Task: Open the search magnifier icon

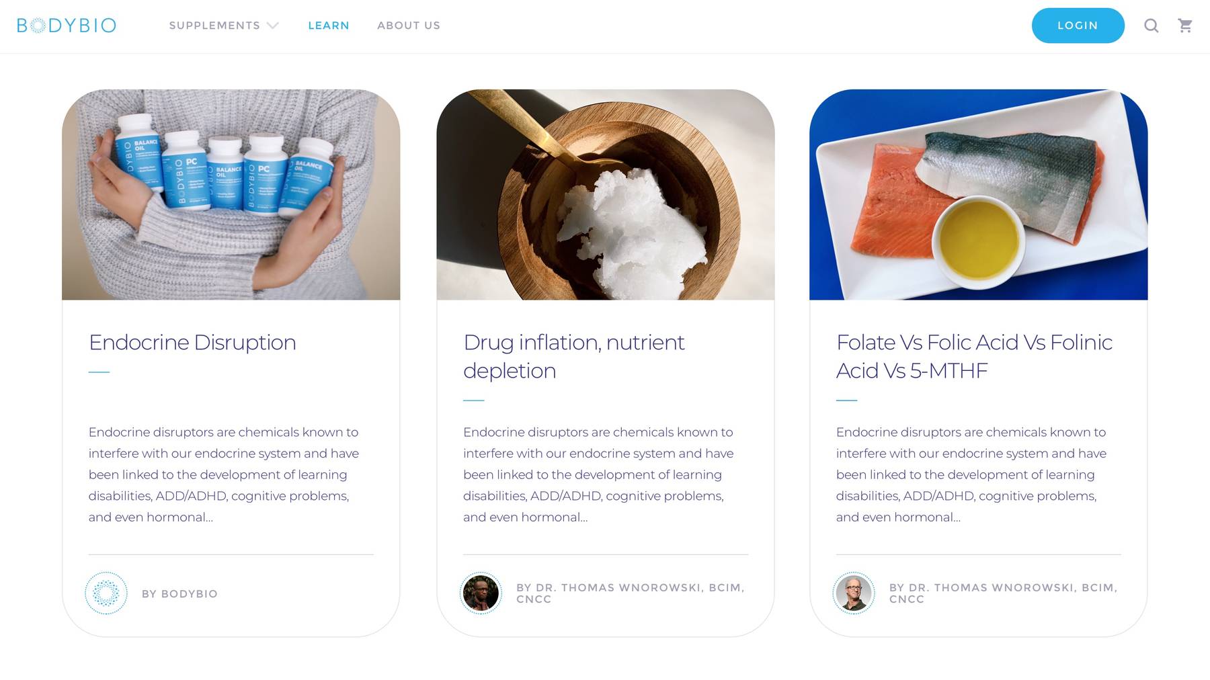Action: point(1151,26)
